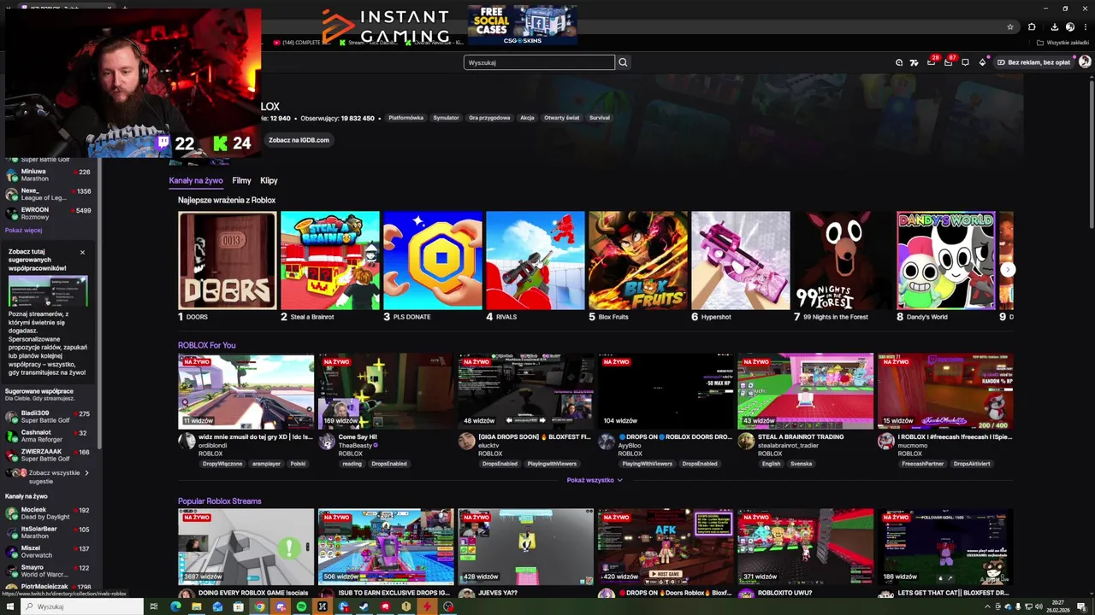Viewport: 1095px width, 615px height.
Task: Open the RIVALS game thumbnail
Action: pyautogui.click(x=535, y=261)
